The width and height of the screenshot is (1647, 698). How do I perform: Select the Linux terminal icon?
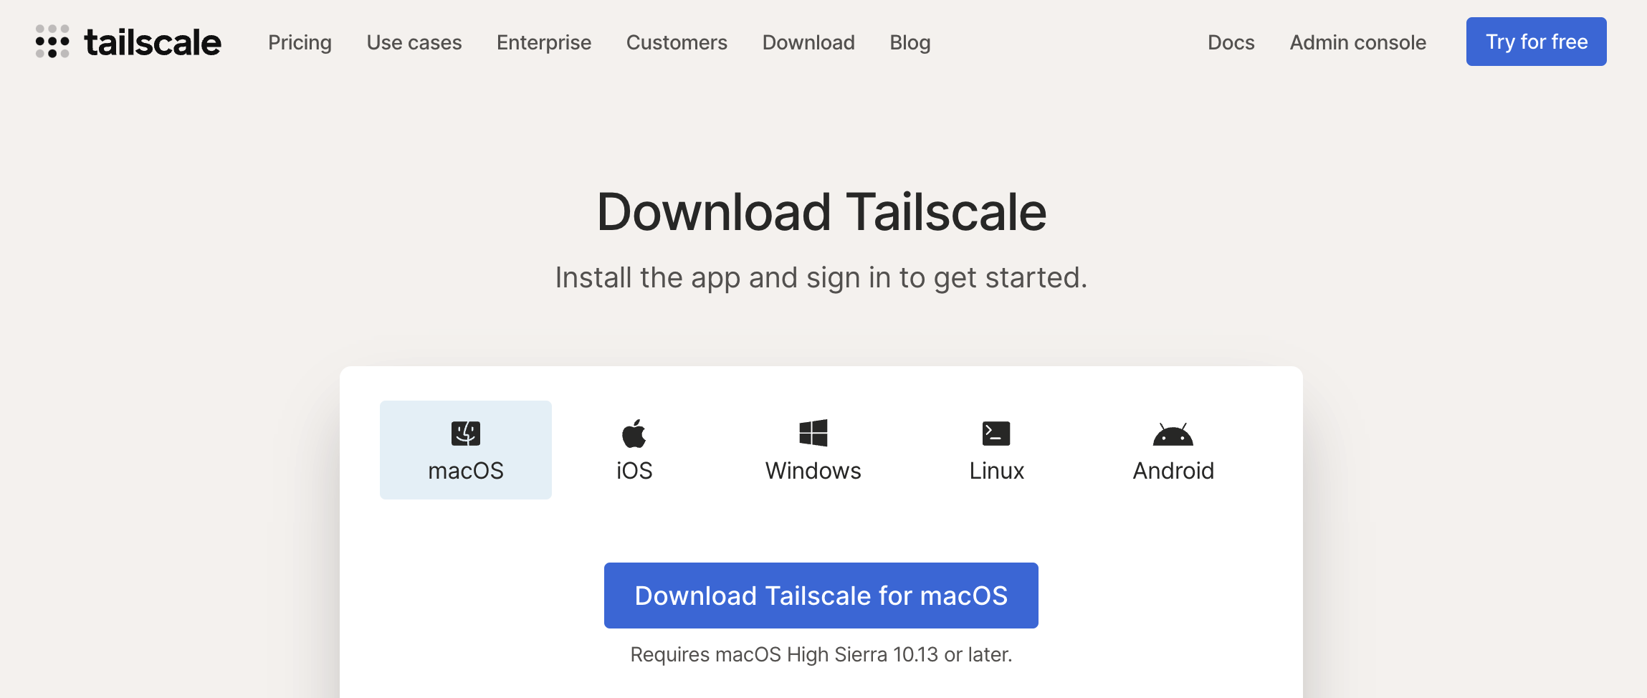tap(996, 433)
